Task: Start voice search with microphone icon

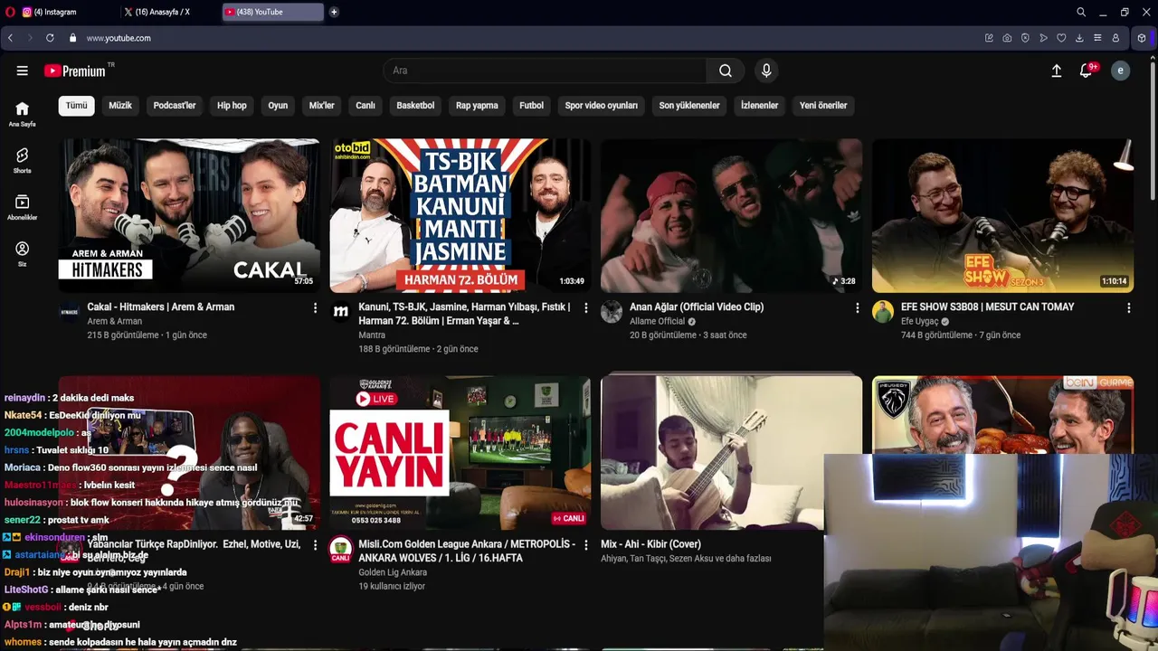Action: coord(766,71)
